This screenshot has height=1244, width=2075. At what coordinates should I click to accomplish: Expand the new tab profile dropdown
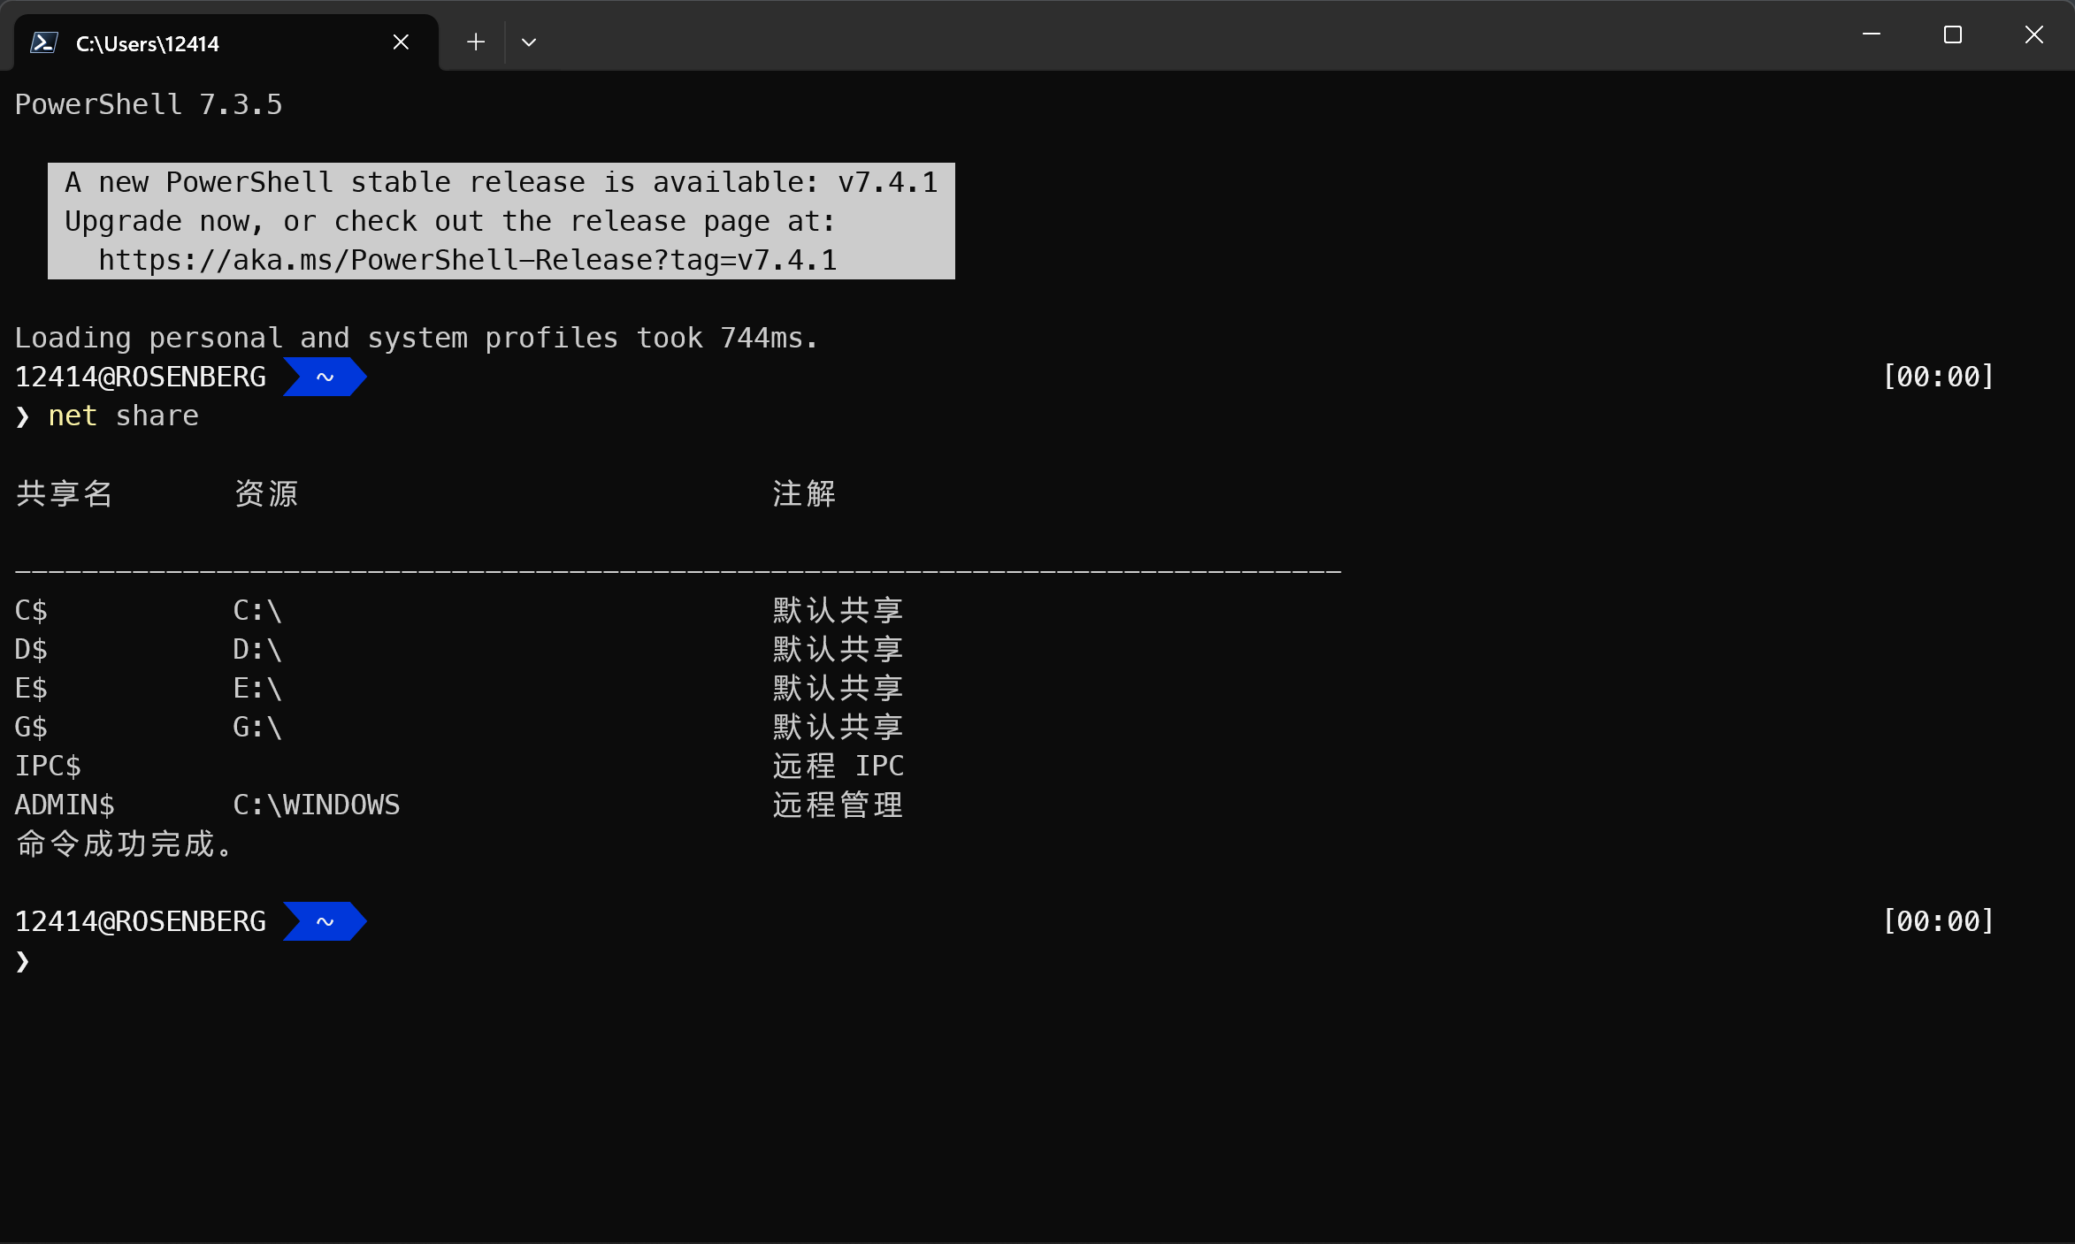[x=529, y=42]
